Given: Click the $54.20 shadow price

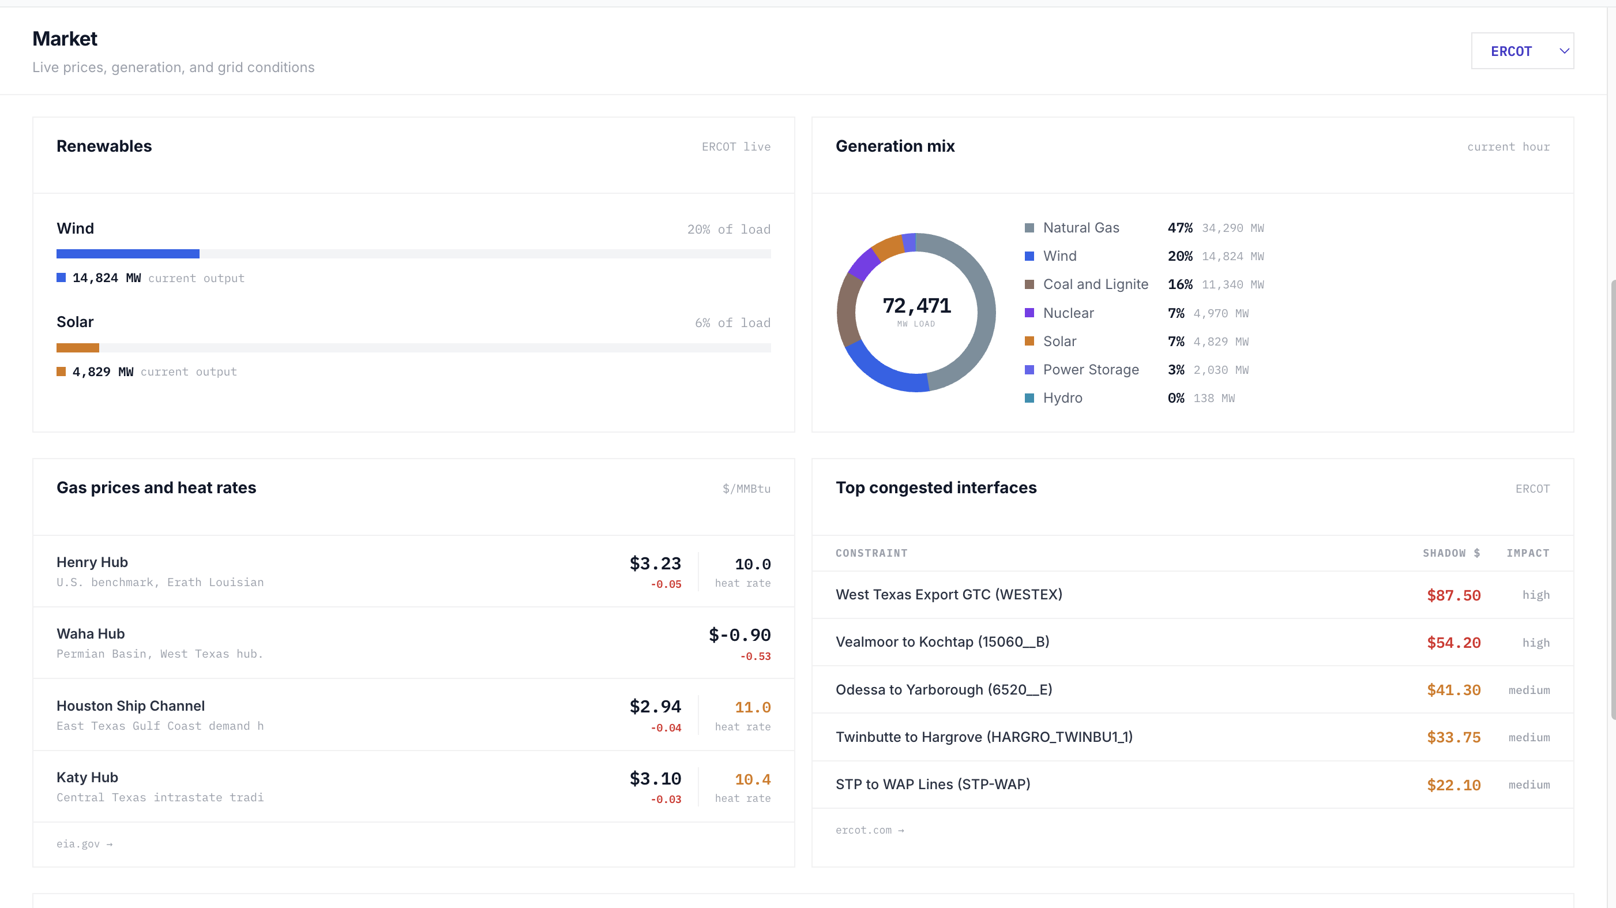Looking at the screenshot, I should (x=1453, y=643).
